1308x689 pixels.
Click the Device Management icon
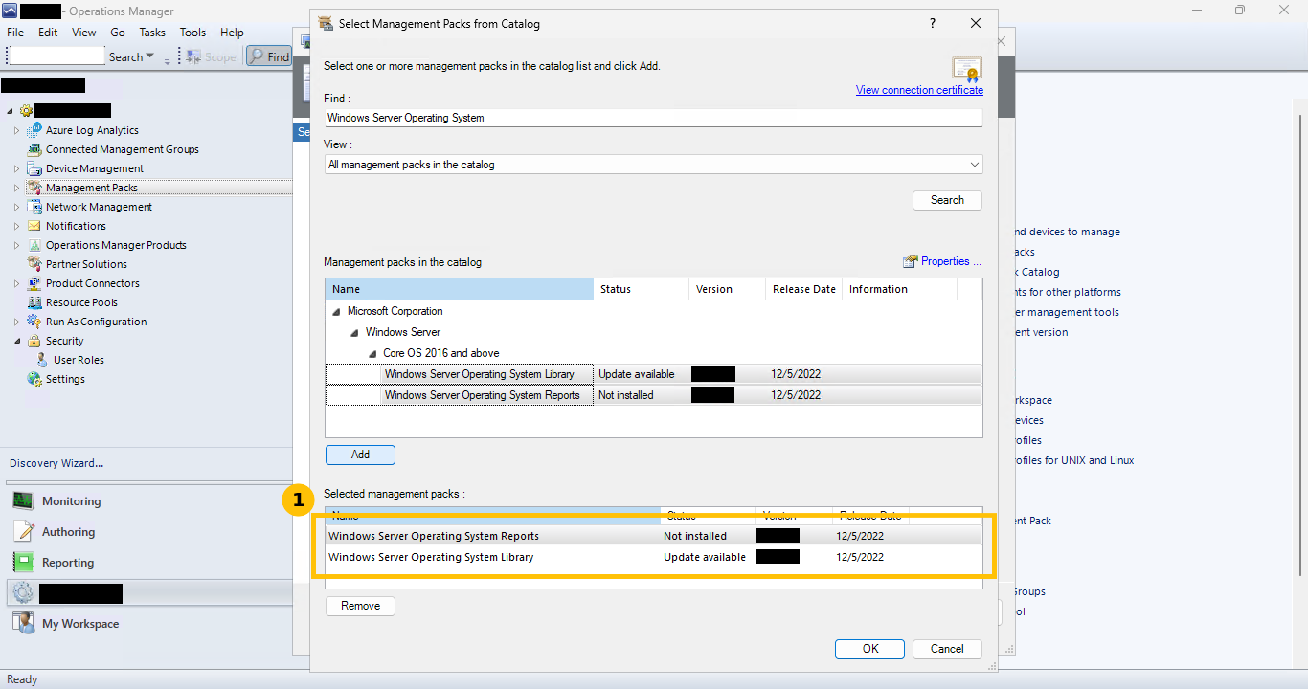point(34,168)
